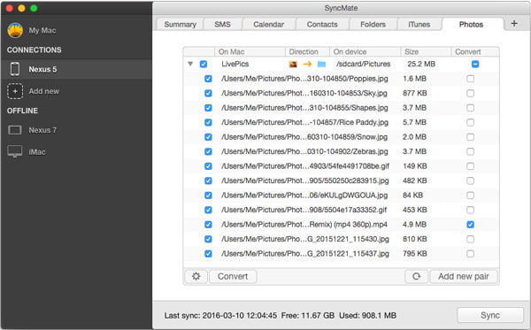The width and height of the screenshot is (531, 330).
Task: Click the Add new pair button
Action: 464,276
